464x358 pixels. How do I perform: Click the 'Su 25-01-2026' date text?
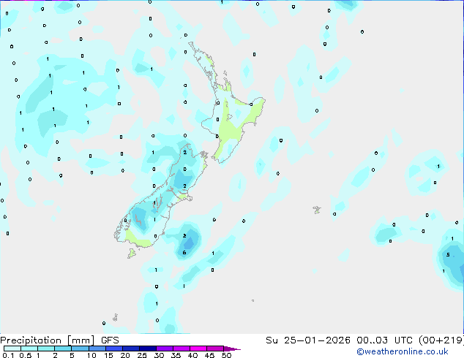pyautogui.click(x=308, y=340)
